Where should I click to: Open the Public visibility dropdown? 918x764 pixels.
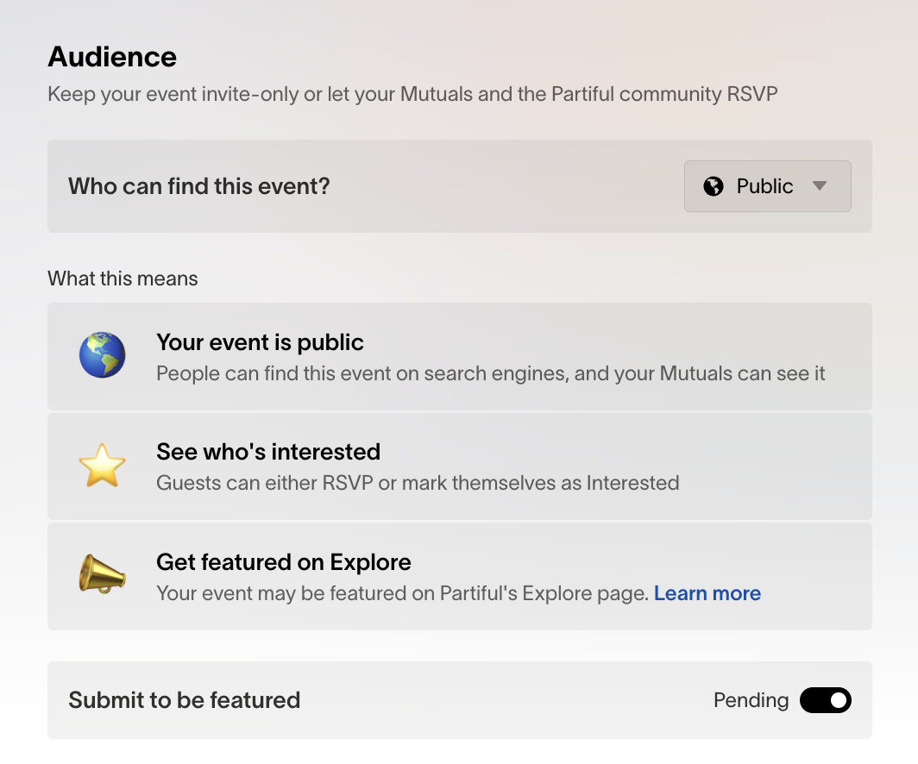(x=766, y=186)
